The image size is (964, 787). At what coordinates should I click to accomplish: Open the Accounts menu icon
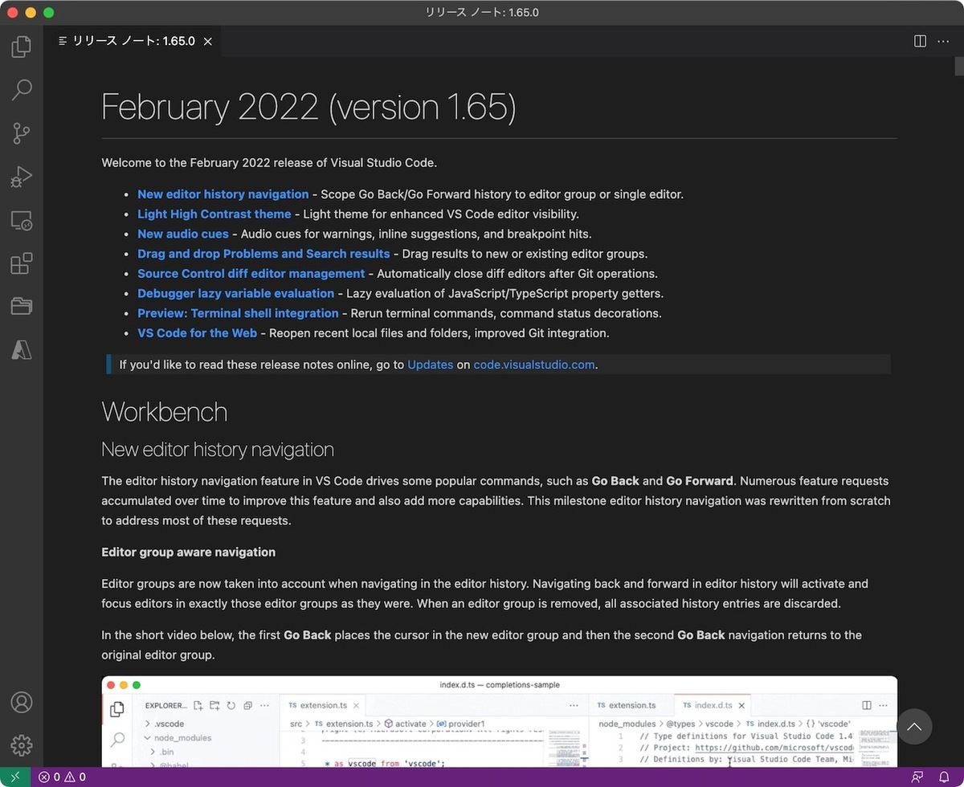coord(22,703)
